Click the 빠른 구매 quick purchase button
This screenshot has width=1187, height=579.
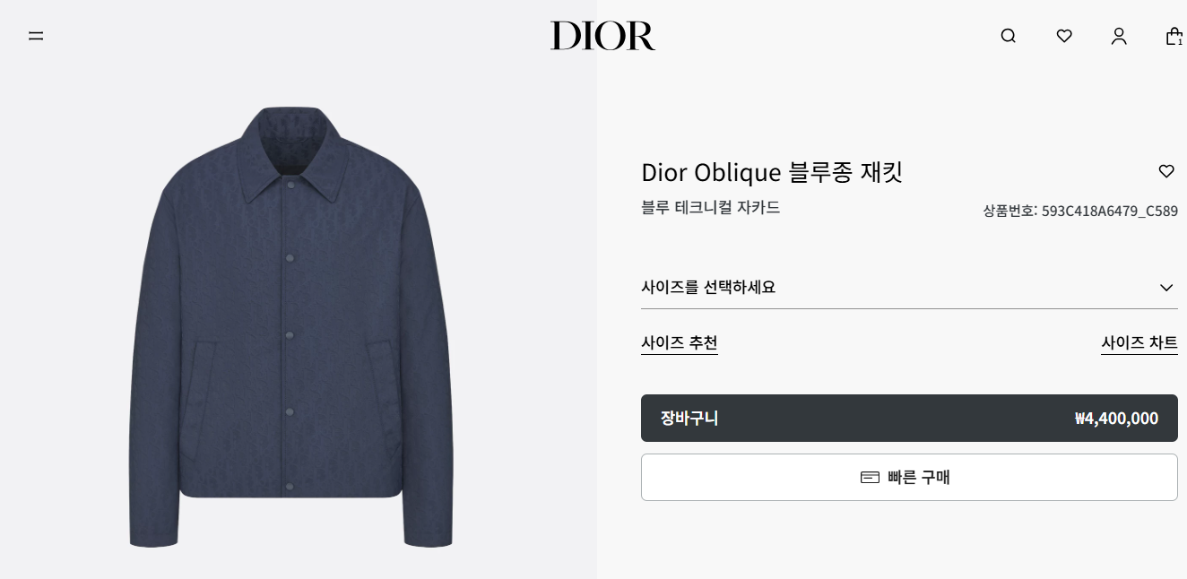point(909,477)
